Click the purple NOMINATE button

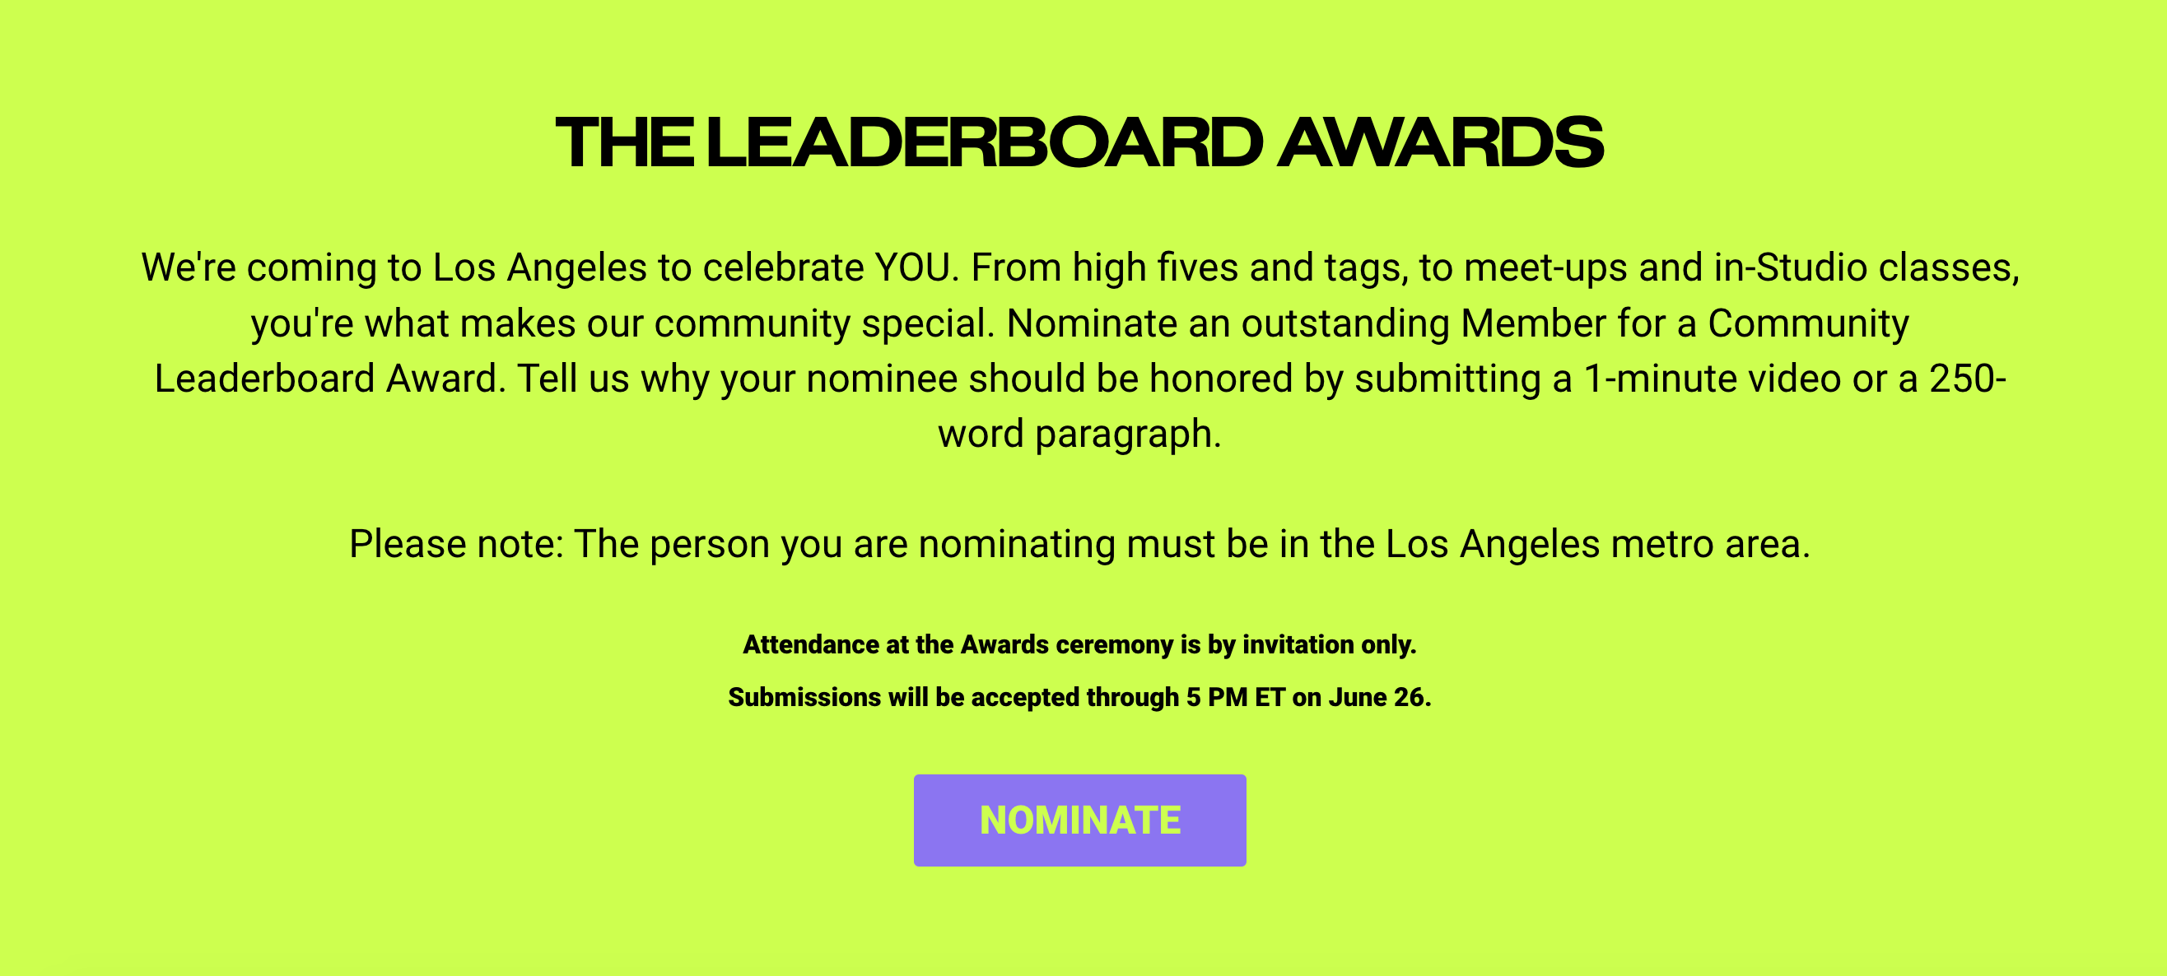(1079, 820)
